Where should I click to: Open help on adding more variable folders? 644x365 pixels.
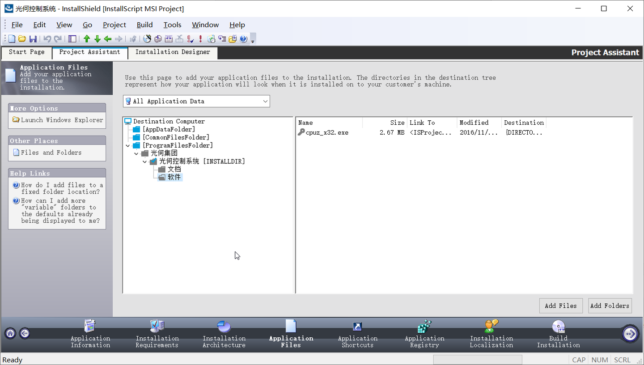click(x=60, y=211)
